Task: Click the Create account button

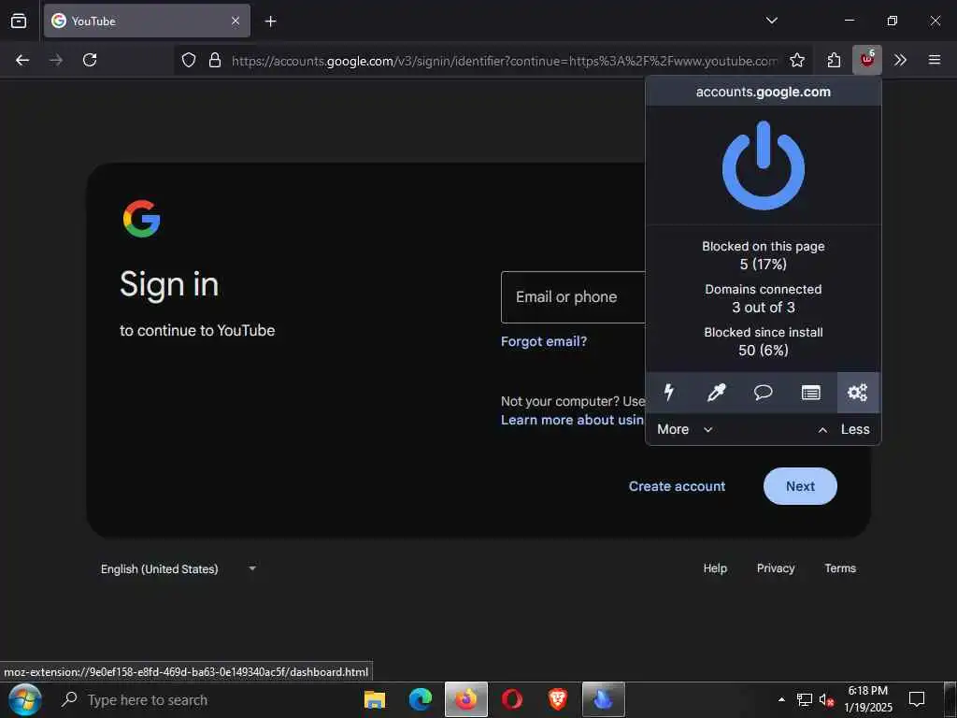Action: (677, 486)
